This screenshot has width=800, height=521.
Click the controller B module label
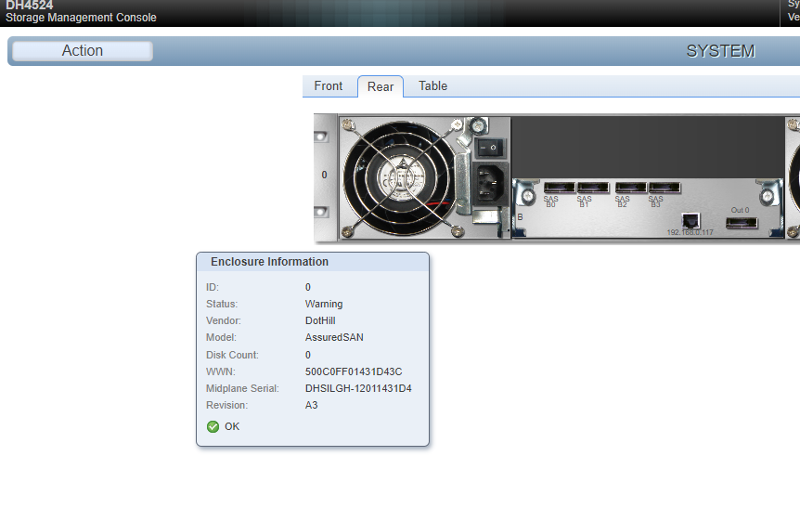click(x=520, y=216)
